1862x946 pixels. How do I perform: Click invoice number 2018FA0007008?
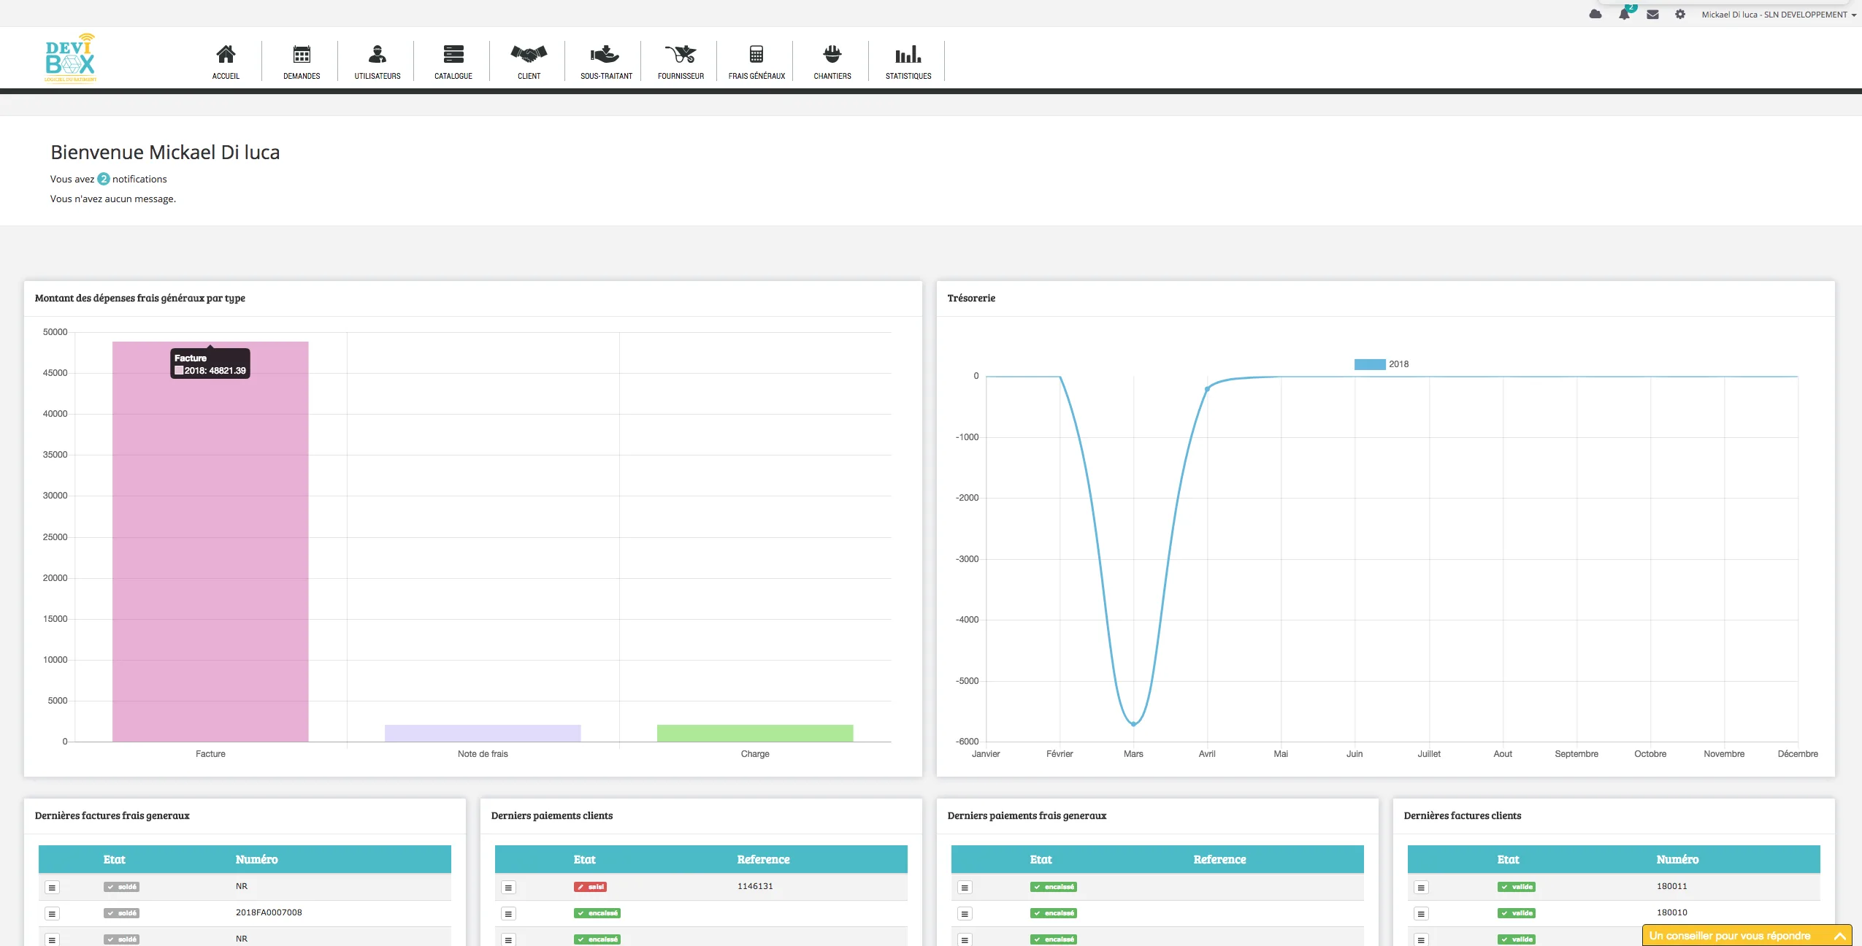coord(269,912)
